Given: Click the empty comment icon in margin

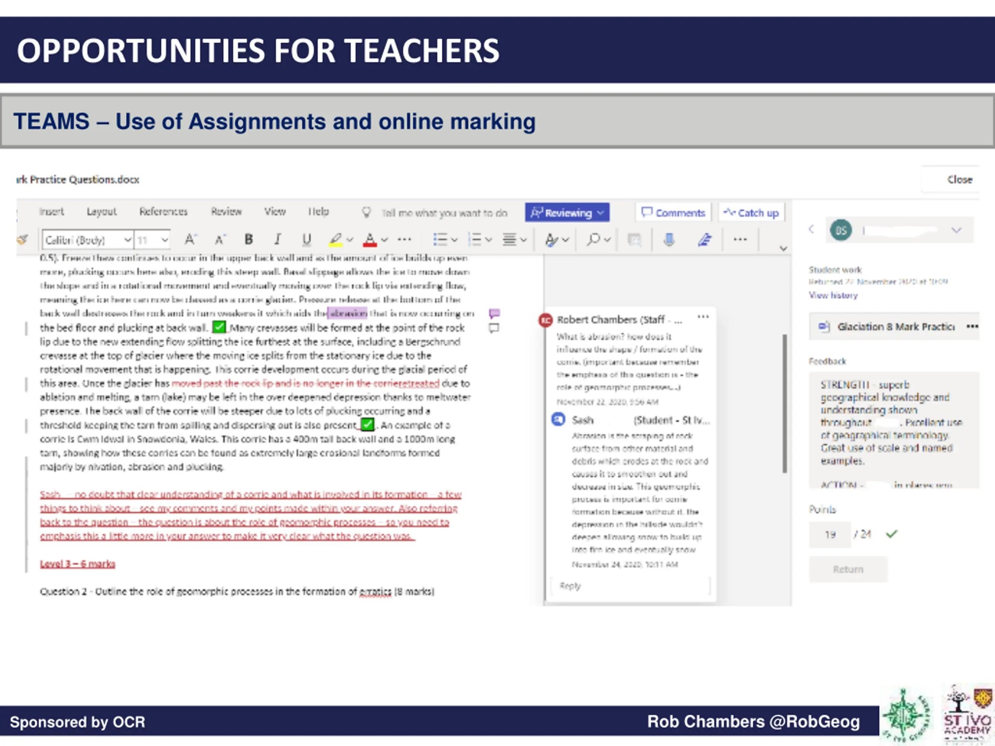Looking at the screenshot, I should click(494, 328).
